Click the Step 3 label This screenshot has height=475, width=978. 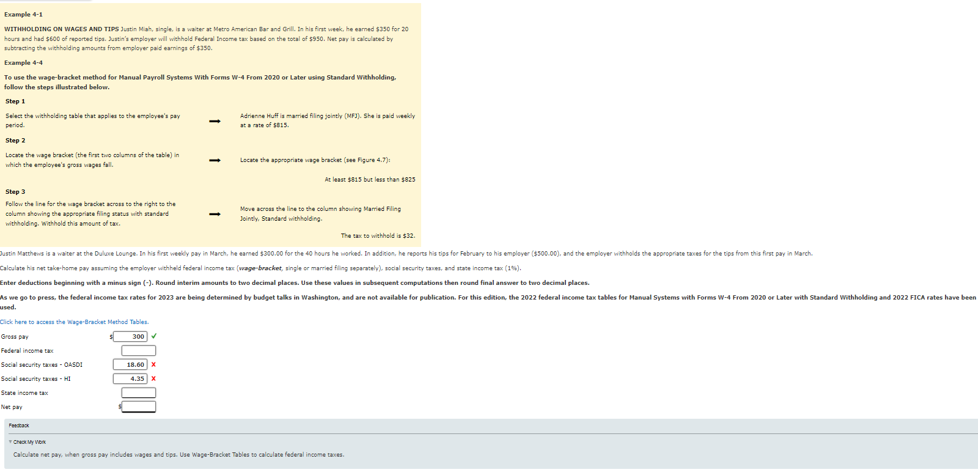(15, 192)
